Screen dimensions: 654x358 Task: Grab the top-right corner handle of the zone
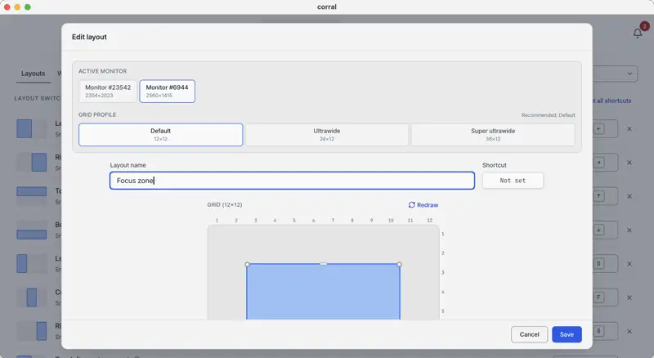coord(399,264)
